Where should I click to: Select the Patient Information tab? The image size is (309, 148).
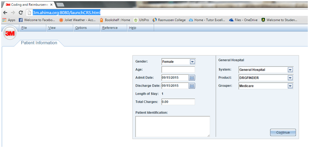tap(39, 43)
